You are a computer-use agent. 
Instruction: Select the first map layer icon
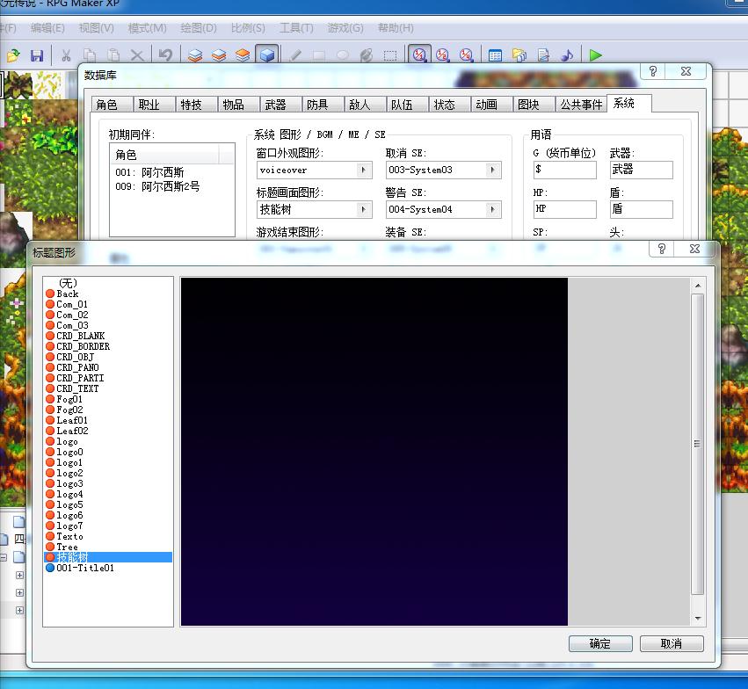(x=194, y=55)
